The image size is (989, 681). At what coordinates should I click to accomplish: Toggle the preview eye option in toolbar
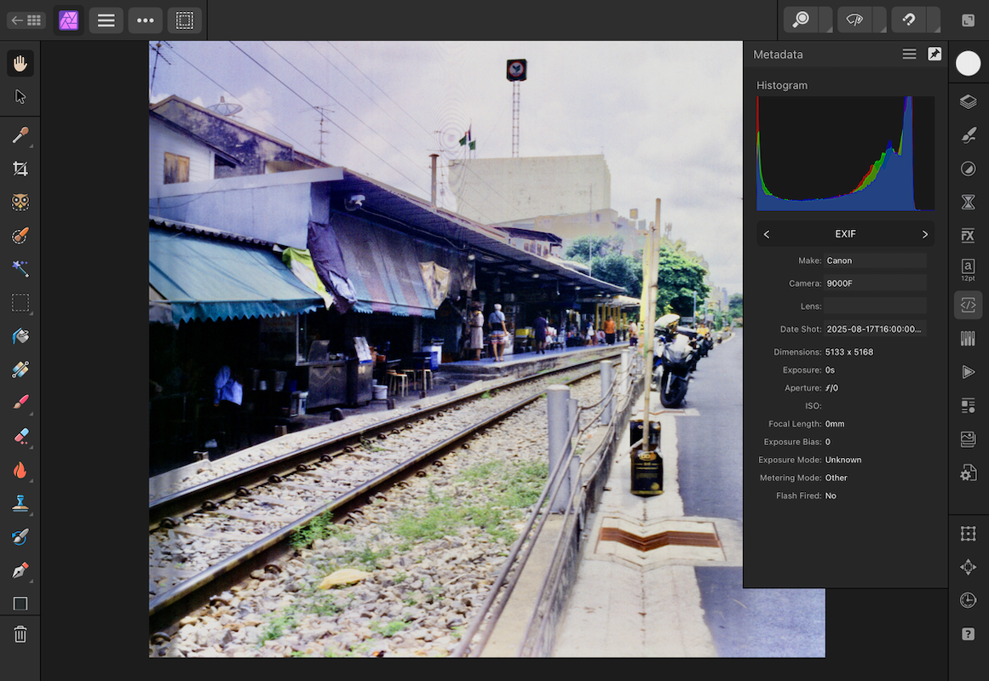click(x=854, y=20)
